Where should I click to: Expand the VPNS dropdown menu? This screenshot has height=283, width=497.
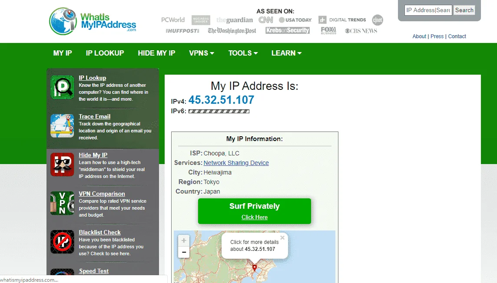202,53
